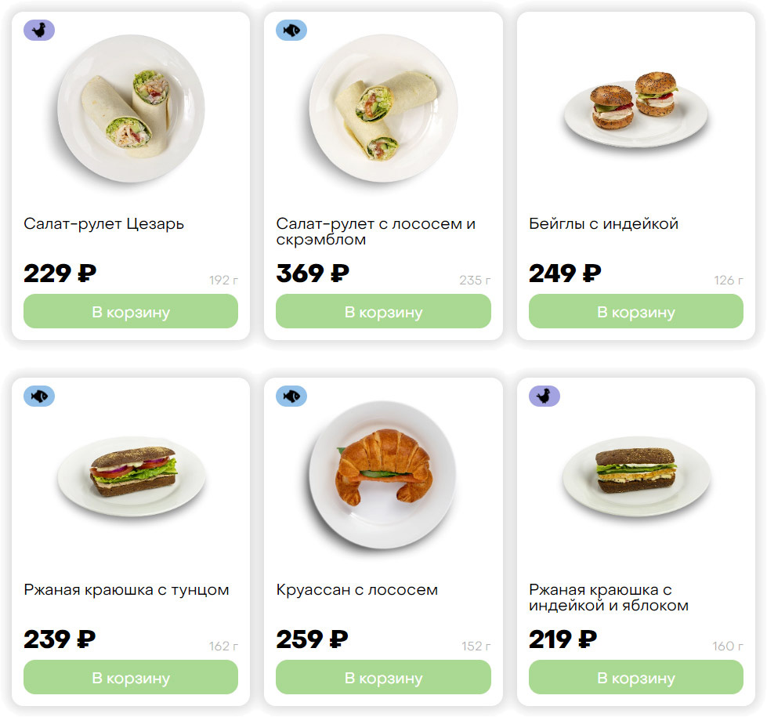Open the tuna rye sandwich photo

[131, 475]
